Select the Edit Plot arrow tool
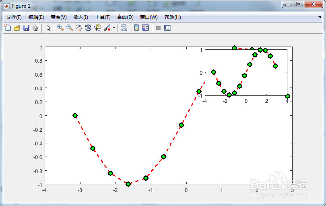This screenshot has width=326, height=206. [x=48, y=28]
